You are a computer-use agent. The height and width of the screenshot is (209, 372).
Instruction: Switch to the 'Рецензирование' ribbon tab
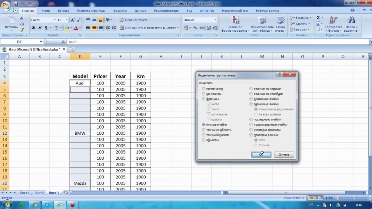pos(167,11)
